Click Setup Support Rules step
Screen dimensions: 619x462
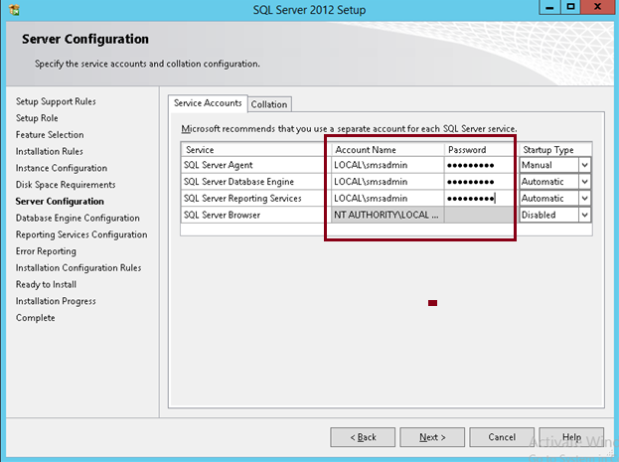click(56, 101)
